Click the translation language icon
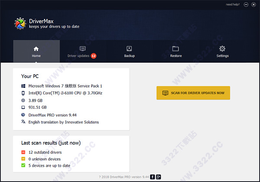The image size is (260, 182). tap(23, 122)
